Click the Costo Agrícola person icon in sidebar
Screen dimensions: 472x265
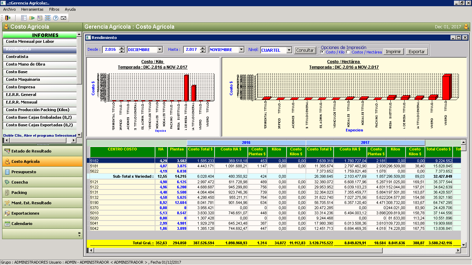point(7,161)
